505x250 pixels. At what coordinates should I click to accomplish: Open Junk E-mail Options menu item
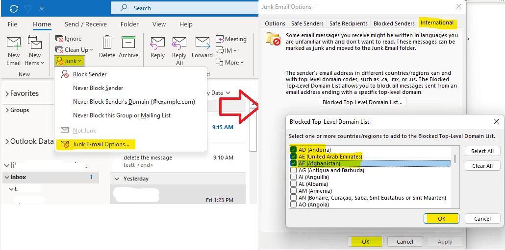click(x=130, y=144)
